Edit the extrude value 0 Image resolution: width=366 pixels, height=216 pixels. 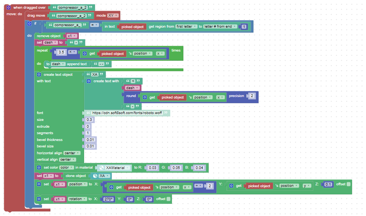pos(88,126)
